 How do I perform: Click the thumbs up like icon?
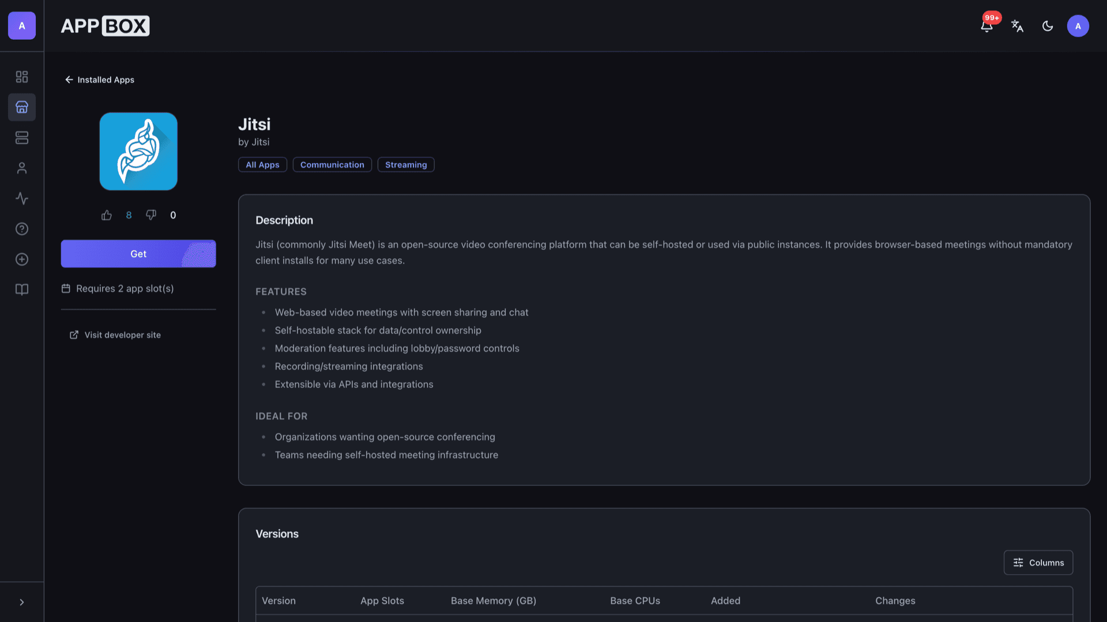pos(107,215)
